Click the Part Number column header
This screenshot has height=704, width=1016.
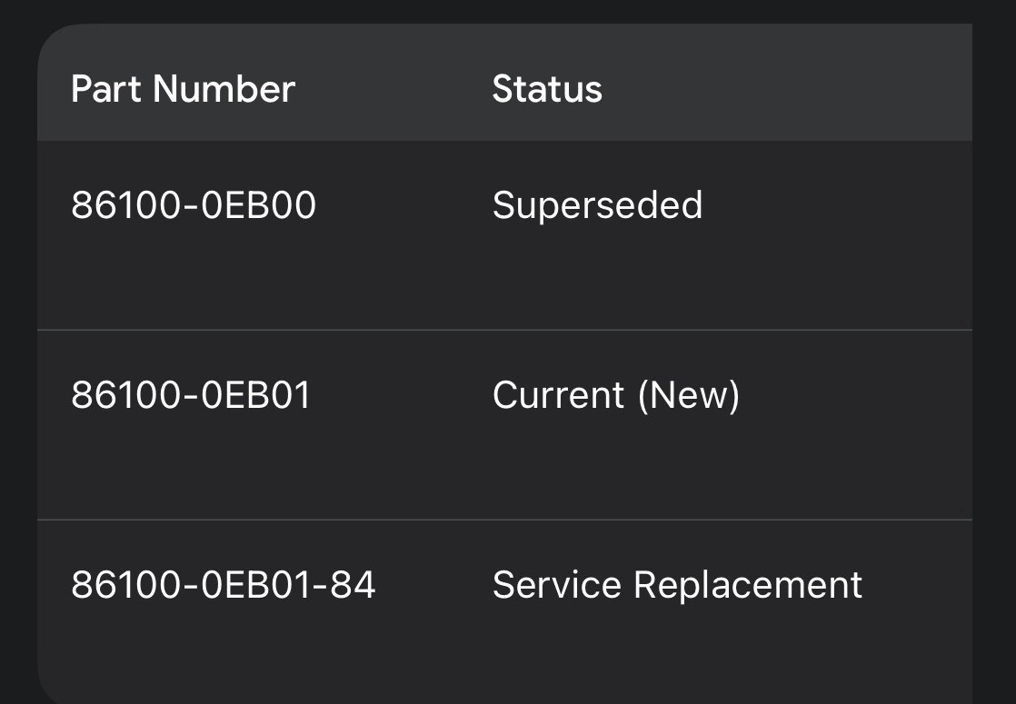point(183,89)
